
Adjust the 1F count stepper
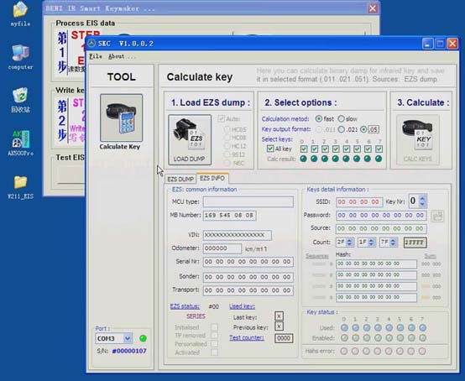coord(372,243)
